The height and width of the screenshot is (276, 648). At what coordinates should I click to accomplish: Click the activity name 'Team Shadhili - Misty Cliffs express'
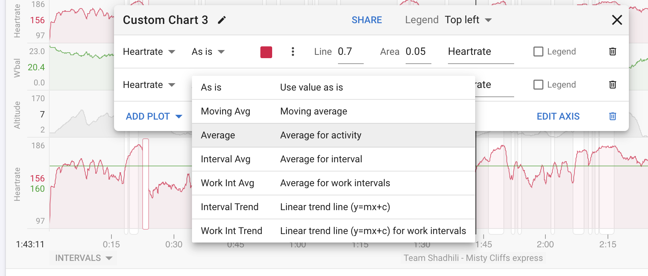tap(473, 258)
